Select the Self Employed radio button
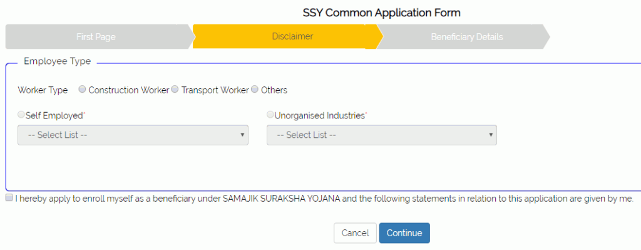The width and height of the screenshot is (641, 250). point(21,115)
